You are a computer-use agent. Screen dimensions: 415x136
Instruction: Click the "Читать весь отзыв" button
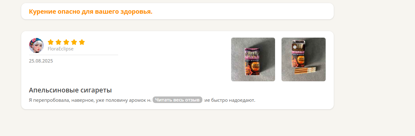pyautogui.click(x=177, y=100)
